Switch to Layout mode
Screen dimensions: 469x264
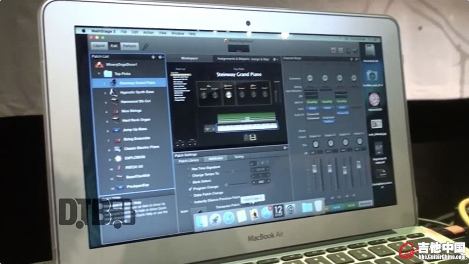99,46
